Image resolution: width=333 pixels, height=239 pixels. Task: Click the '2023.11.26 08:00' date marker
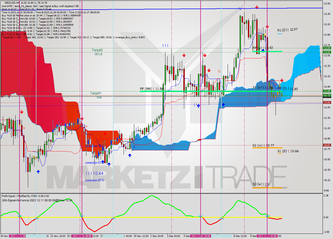pos(82,236)
